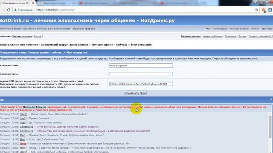Click the 'Описание темы' label
The image size is (273, 153).
point(9,74)
